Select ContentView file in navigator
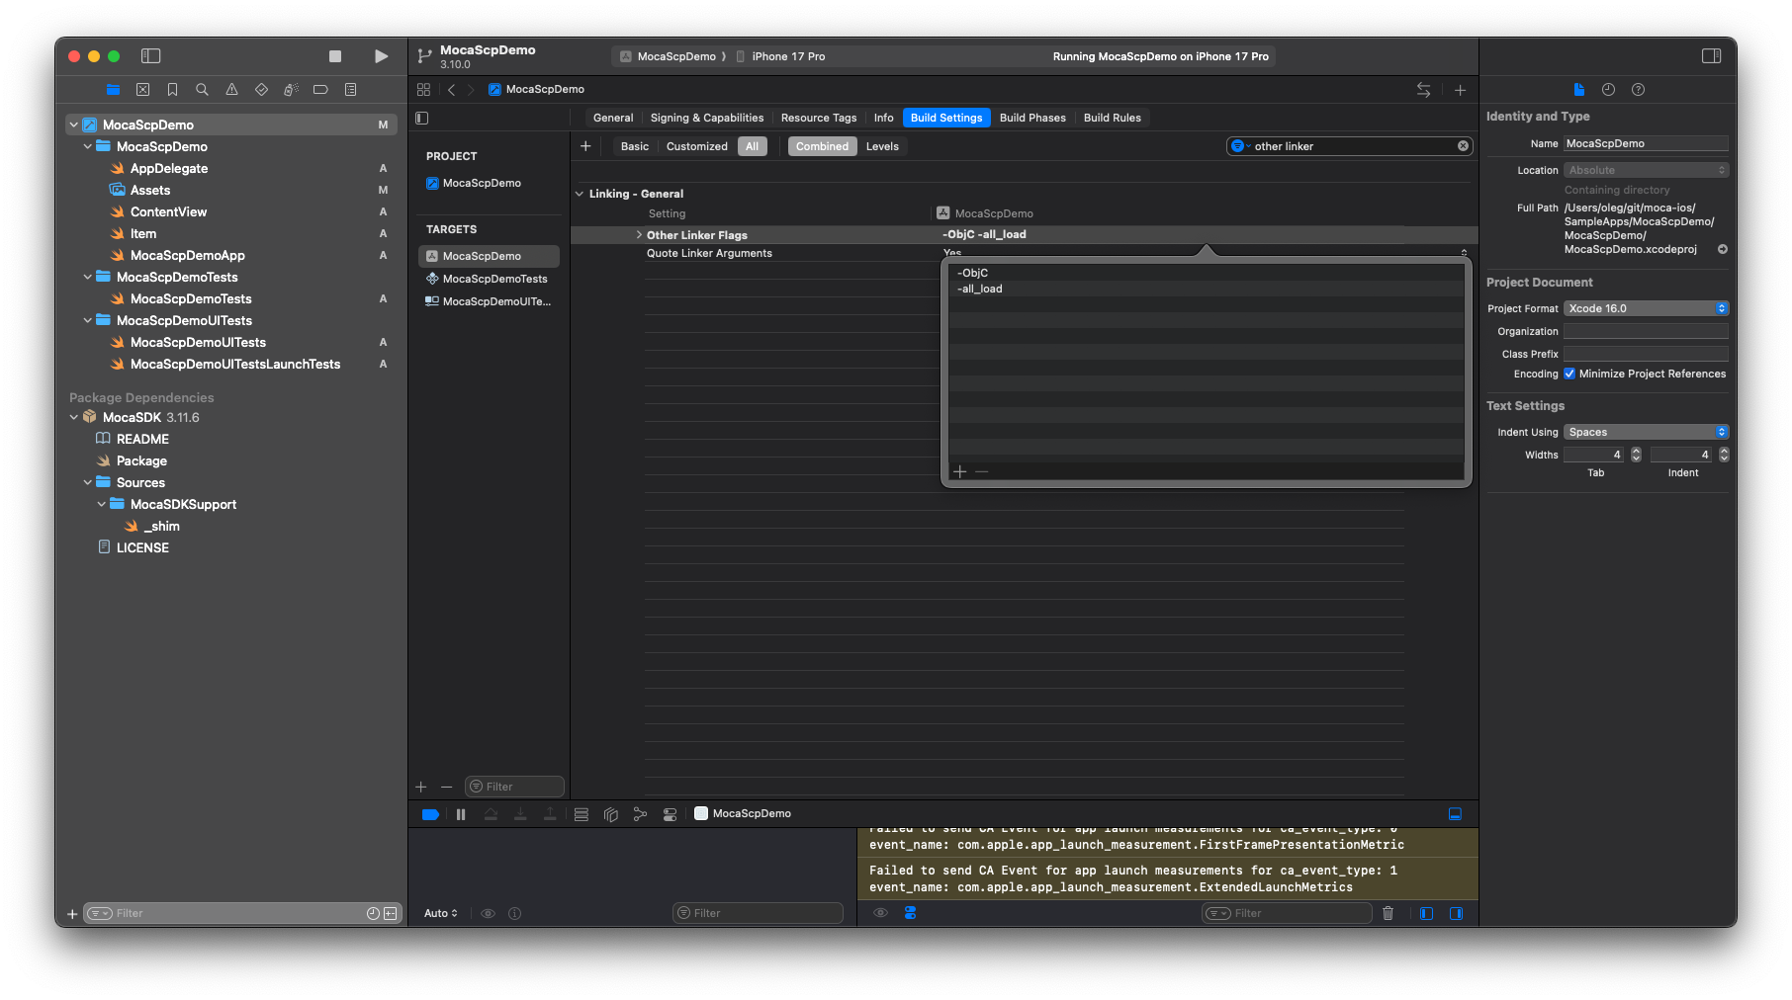Screen dimensions: 1792x1000 (x=168, y=212)
